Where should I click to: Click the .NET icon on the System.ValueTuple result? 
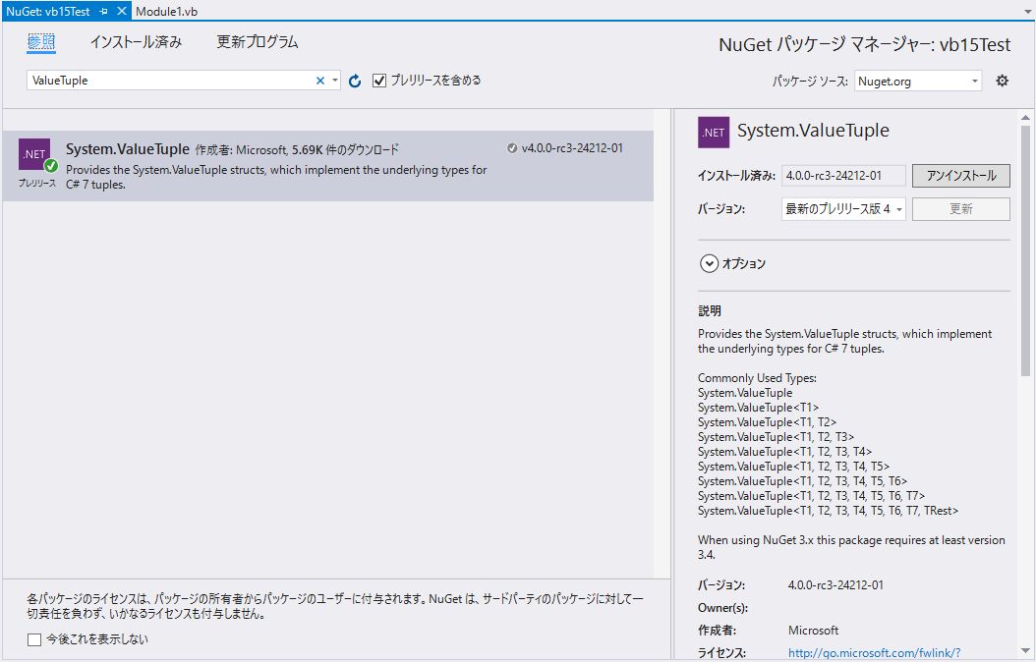point(34,154)
